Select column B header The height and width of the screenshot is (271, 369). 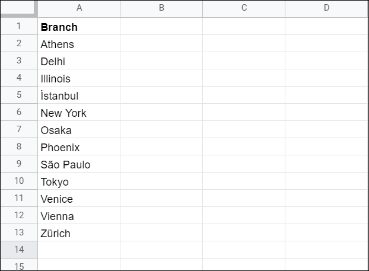[x=161, y=9]
